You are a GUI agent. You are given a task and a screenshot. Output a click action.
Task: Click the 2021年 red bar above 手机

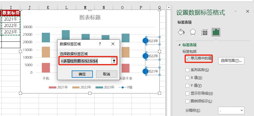pyautogui.click(x=46, y=68)
